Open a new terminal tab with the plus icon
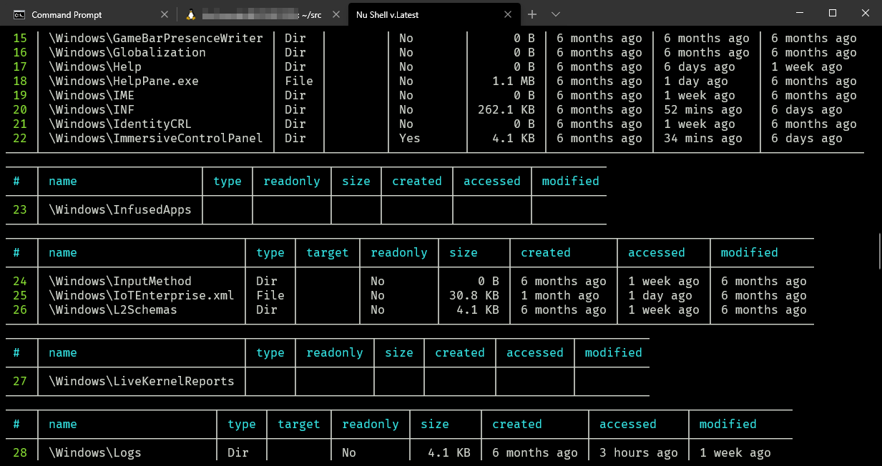 (x=532, y=14)
